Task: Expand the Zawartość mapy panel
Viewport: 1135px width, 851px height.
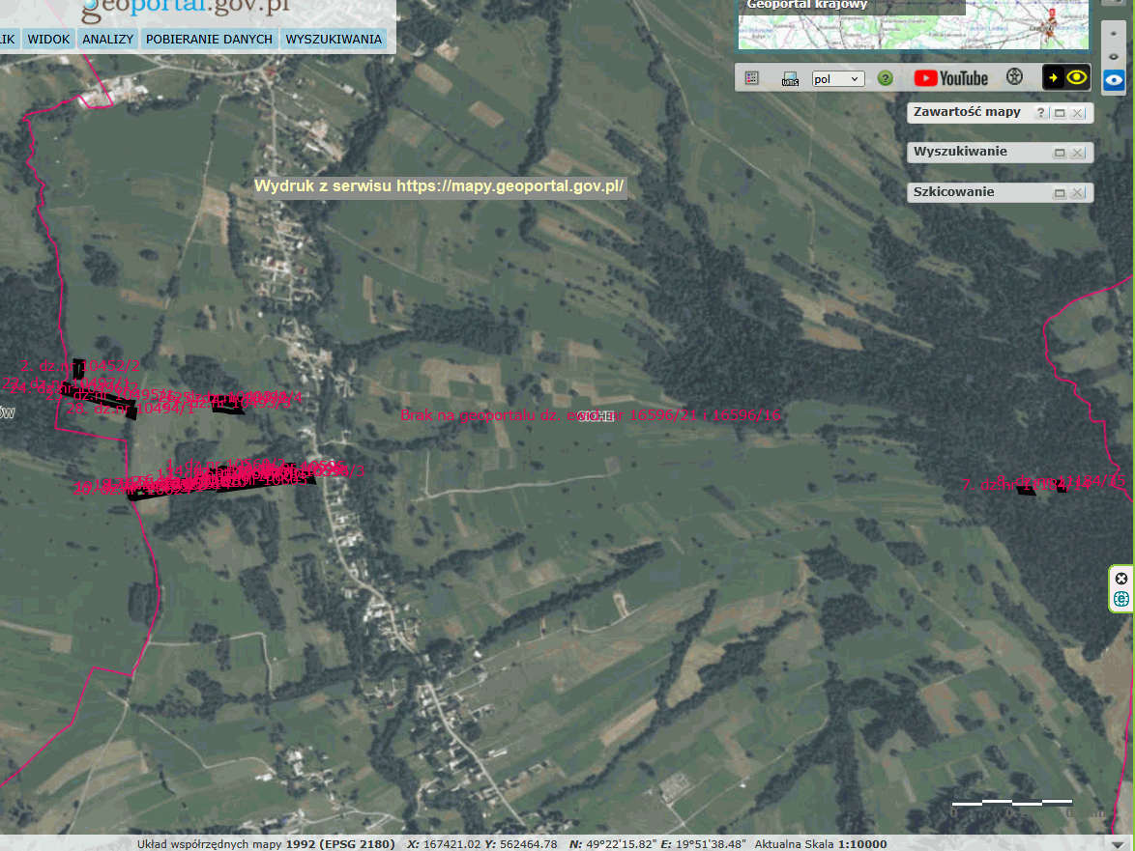Action: click(1060, 113)
